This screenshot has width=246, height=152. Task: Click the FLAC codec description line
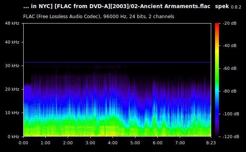click(x=99, y=17)
